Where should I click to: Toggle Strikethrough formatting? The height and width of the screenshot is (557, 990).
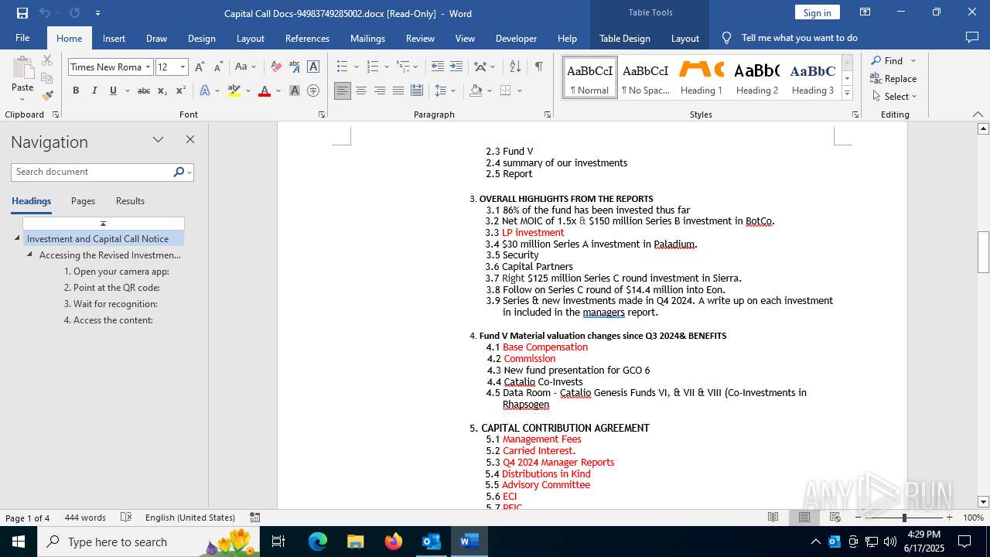click(144, 91)
